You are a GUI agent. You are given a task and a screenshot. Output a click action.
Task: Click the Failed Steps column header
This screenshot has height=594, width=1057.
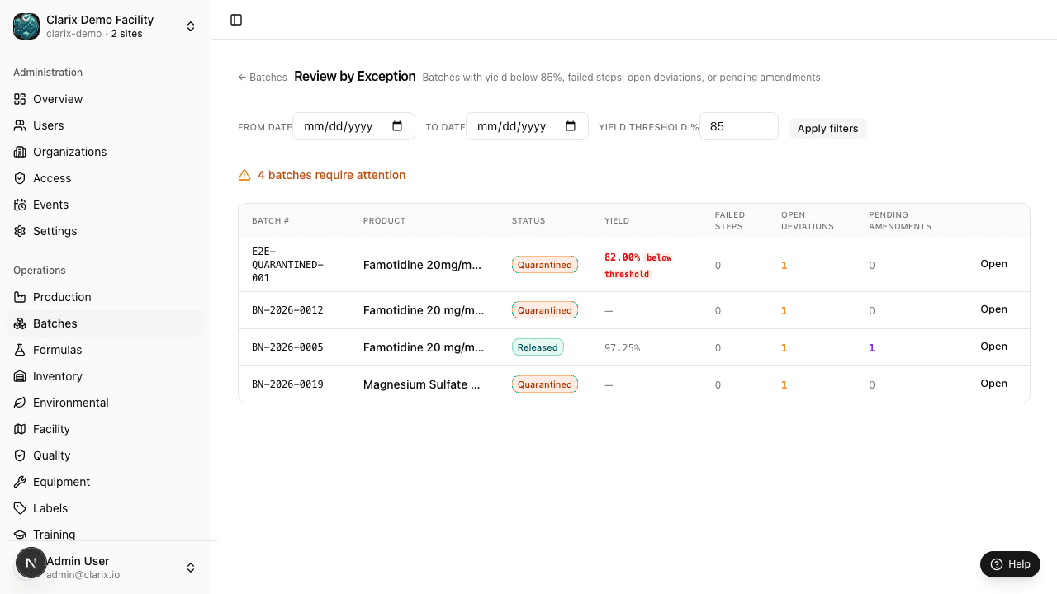[730, 220]
